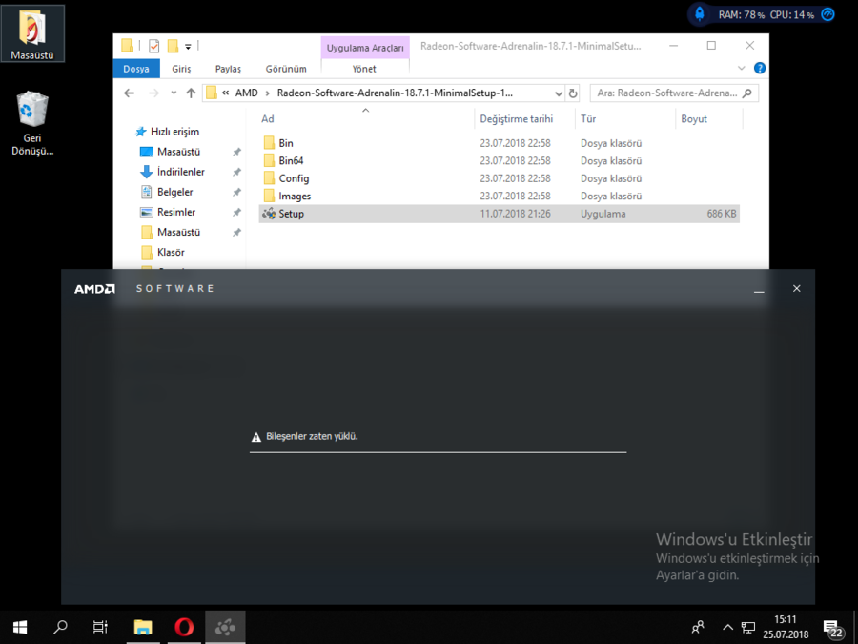Click the Properties checkmark icon in Explorer title bar
The image size is (858, 644).
click(x=153, y=46)
